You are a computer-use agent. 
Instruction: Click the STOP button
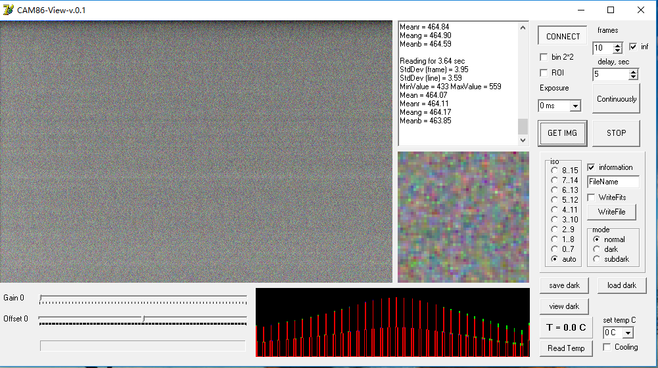[x=616, y=133]
